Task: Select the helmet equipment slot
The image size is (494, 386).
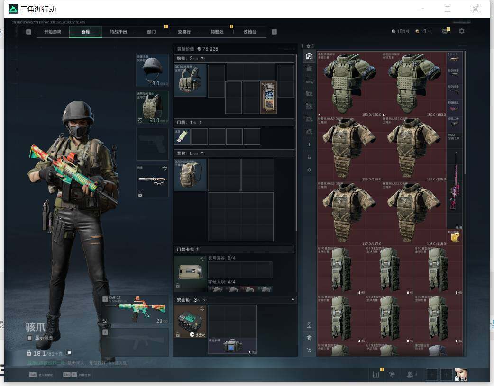Action: tap(152, 70)
